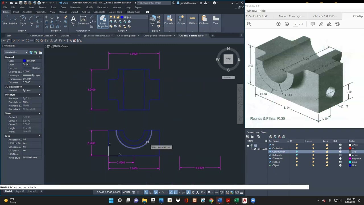Click the Move tool in Modify panel
Image resolution: width=364 pixels, height=205 pixels.
46,17
